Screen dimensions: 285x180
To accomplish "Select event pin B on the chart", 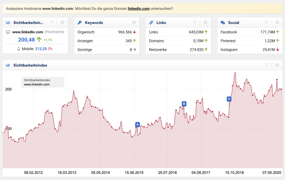I will coord(184,104).
